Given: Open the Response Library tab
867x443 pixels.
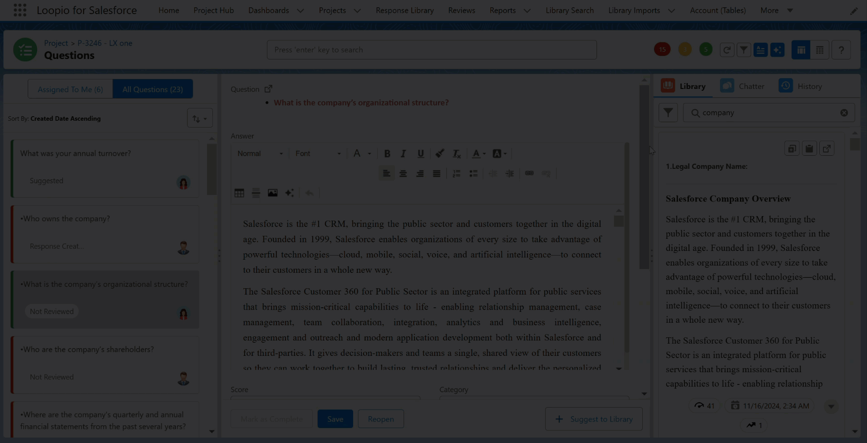Looking at the screenshot, I should [x=404, y=10].
